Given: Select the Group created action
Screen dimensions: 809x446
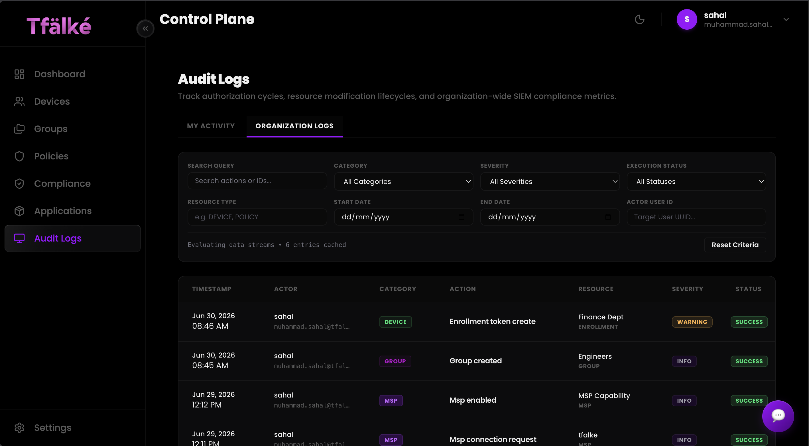Looking at the screenshot, I should [x=475, y=360].
